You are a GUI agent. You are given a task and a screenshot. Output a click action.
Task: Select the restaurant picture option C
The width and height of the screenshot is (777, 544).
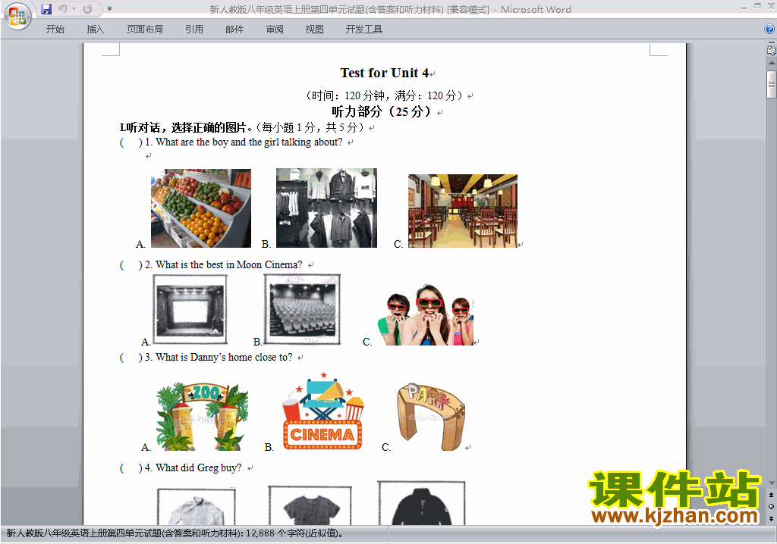click(x=463, y=211)
